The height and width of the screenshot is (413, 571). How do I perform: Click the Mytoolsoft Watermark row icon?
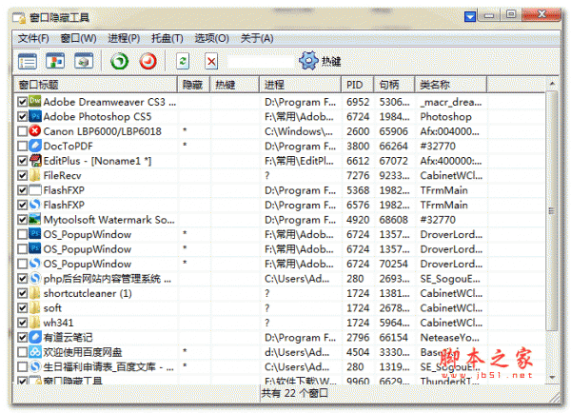tap(35, 219)
